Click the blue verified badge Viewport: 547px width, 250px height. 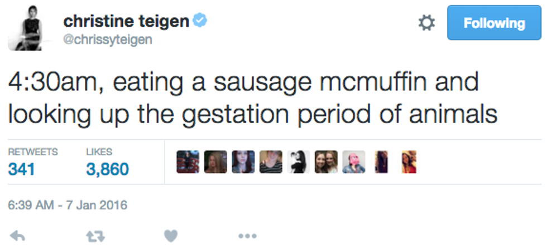click(200, 21)
